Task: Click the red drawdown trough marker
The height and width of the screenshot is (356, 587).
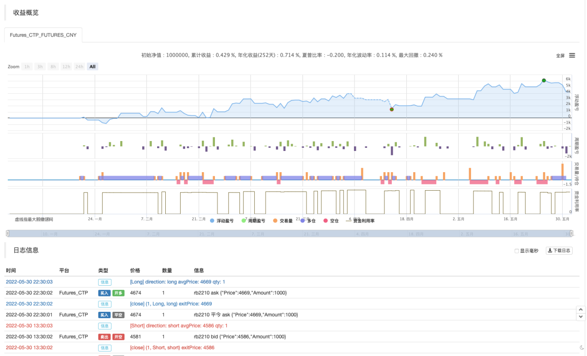Action: click(391, 109)
